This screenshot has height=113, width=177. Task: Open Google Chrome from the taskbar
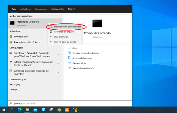tap(59, 110)
